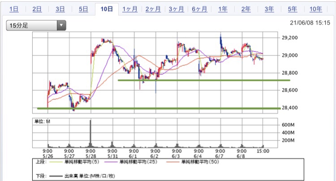Switch to the 6ヶ月 period tab
Viewport: 336px width, 181px height.
coord(199,9)
